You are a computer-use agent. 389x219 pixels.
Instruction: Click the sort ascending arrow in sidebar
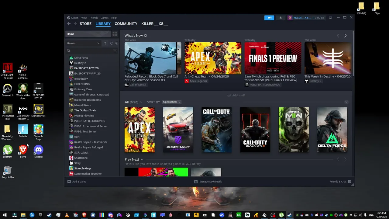pyautogui.click(x=105, y=43)
